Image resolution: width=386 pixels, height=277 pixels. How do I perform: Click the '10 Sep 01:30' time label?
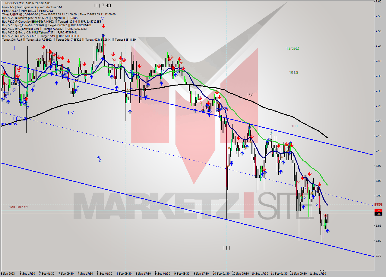click(x=220, y=274)
